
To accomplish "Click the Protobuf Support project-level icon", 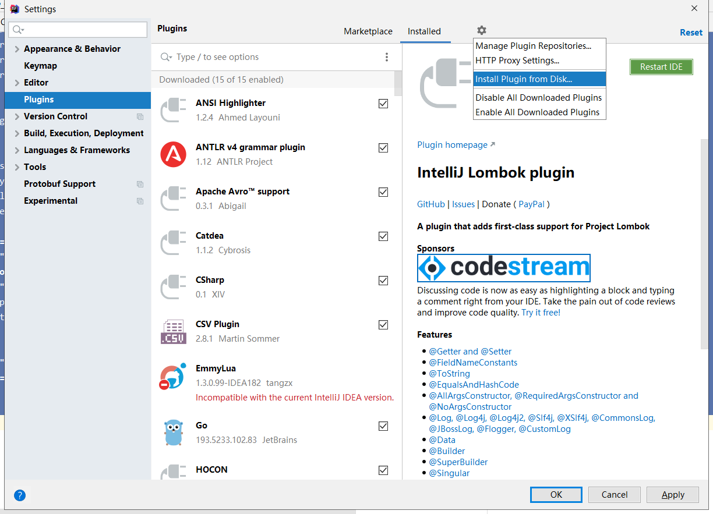I will click(x=140, y=184).
